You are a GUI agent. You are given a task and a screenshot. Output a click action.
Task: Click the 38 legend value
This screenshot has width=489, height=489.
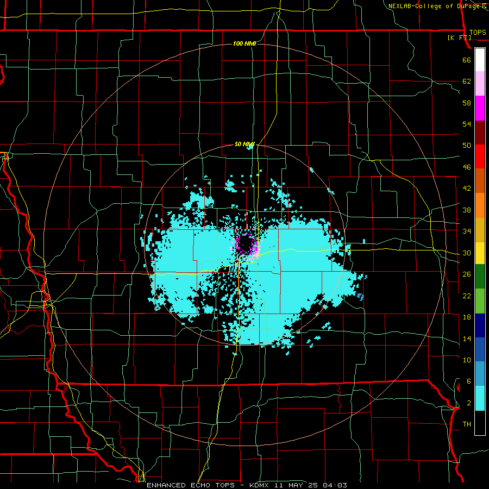tap(467, 210)
